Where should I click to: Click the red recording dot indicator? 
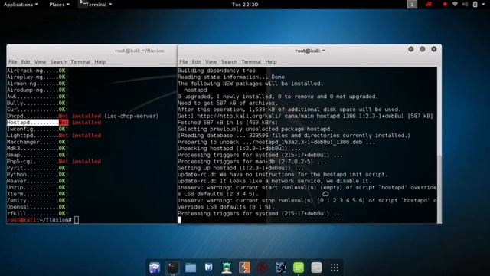click(445, 5)
